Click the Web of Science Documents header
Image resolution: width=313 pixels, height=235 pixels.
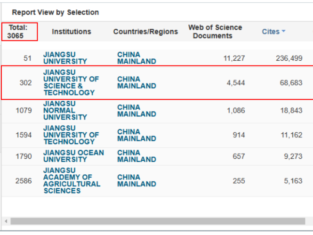coord(215,32)
